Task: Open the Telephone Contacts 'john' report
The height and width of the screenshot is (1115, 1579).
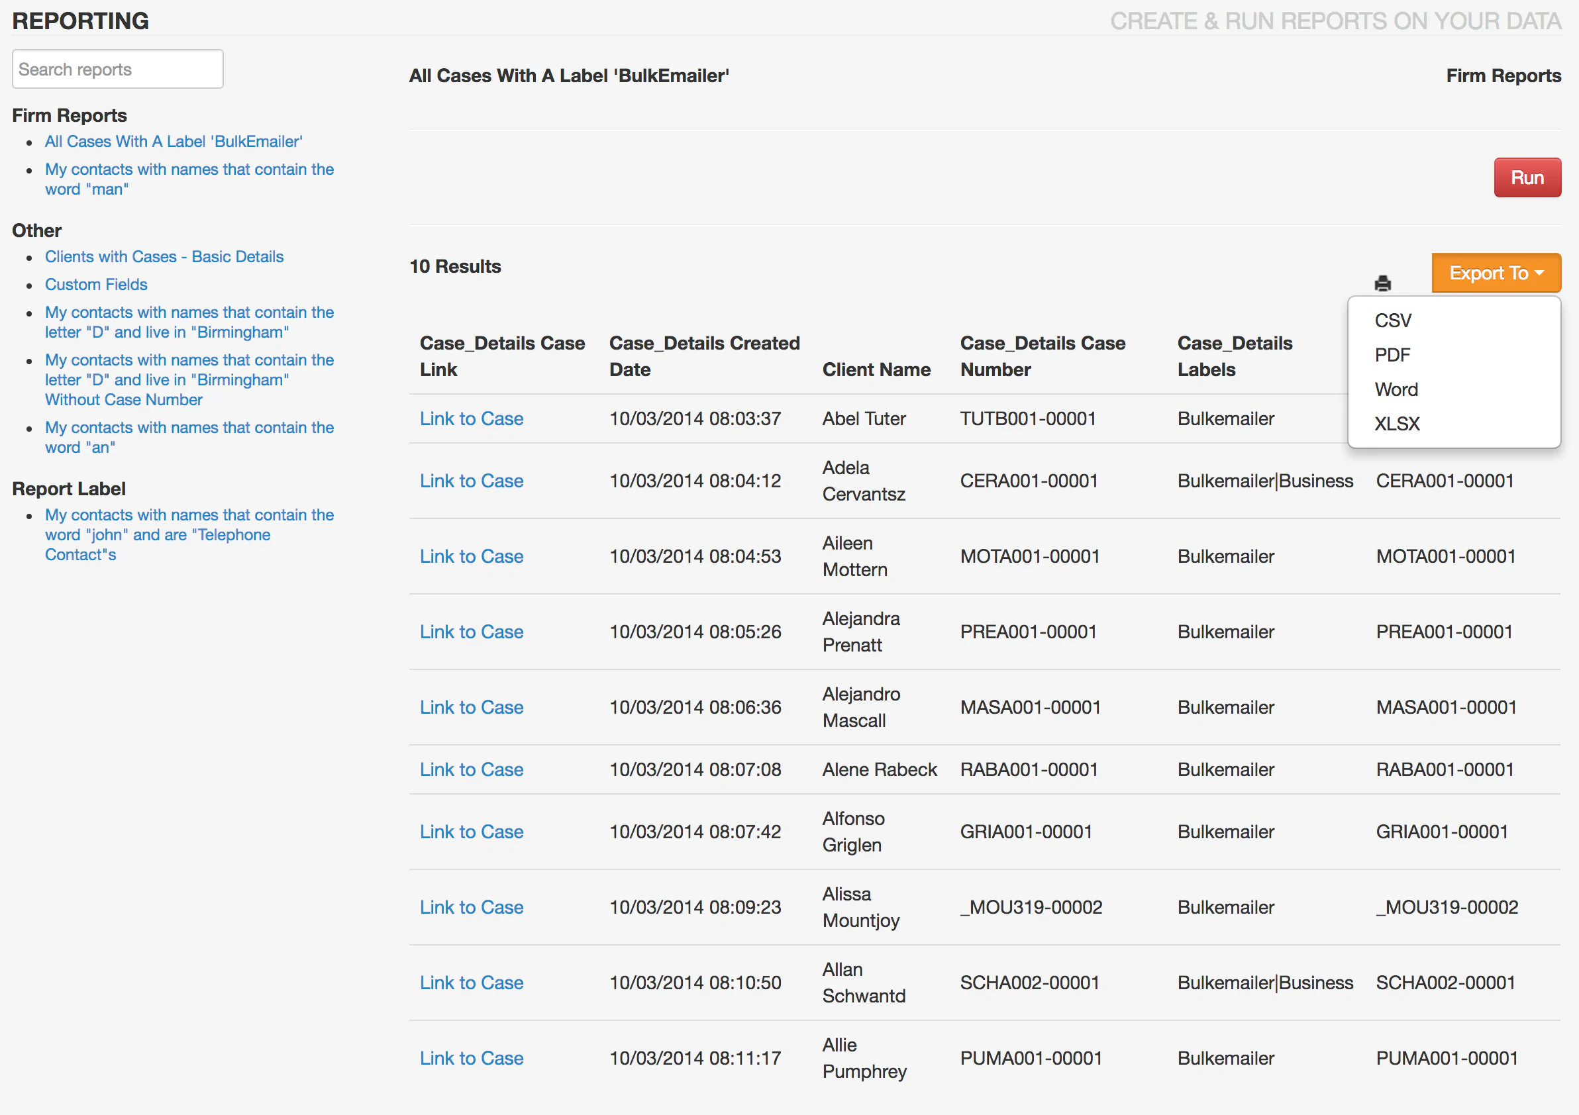Action: (x=189, y=534)
